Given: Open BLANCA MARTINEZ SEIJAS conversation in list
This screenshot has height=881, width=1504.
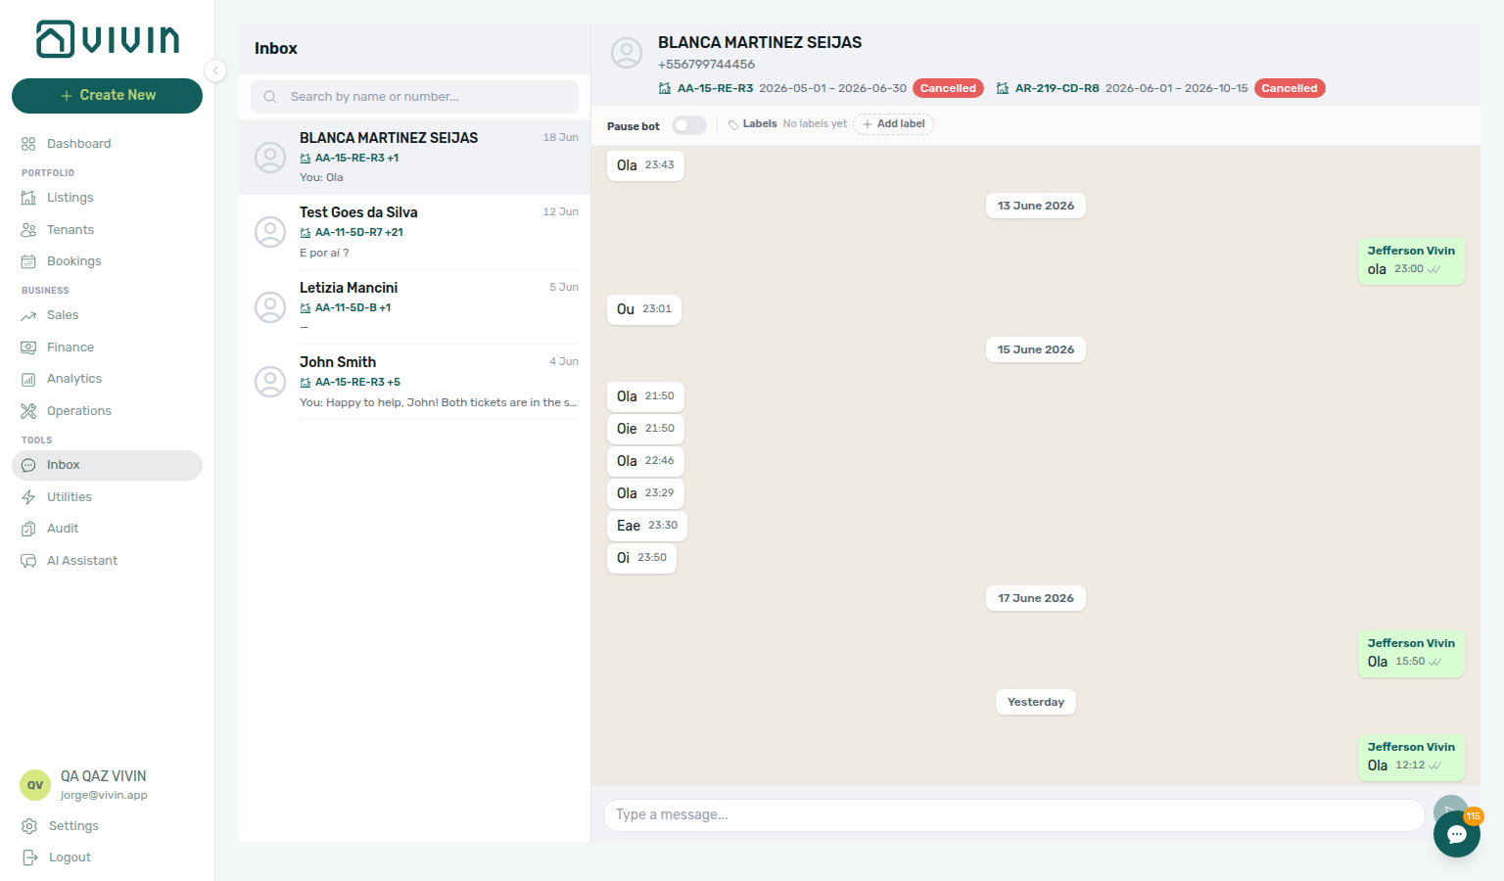Looking at the screenshot, I should tap(414, 158).
